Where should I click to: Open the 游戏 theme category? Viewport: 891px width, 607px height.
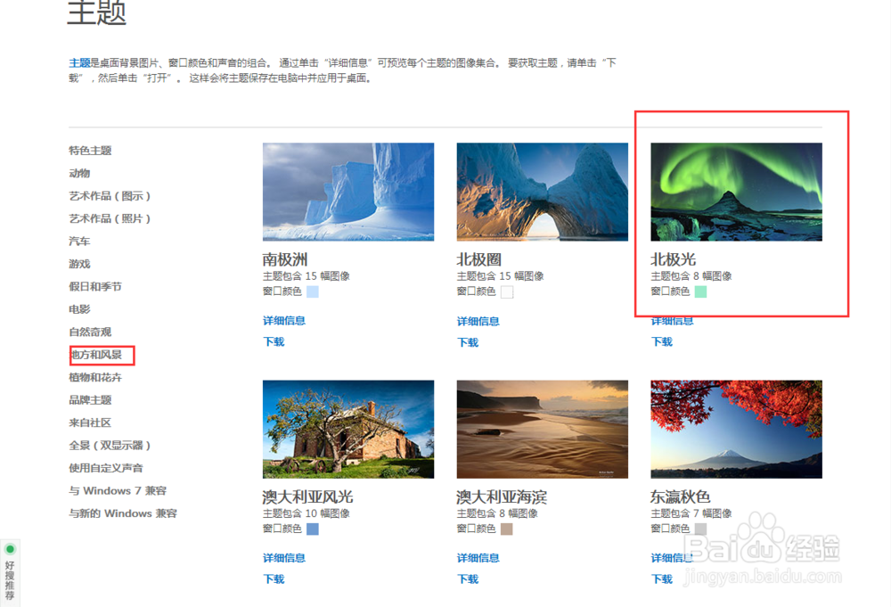click(x=78, y=264)
